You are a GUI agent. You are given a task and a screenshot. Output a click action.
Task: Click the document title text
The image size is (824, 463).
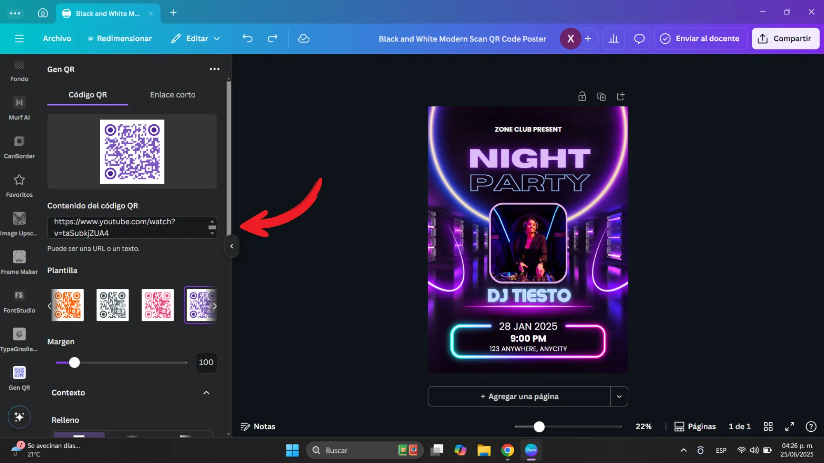[x=462, y=39]
